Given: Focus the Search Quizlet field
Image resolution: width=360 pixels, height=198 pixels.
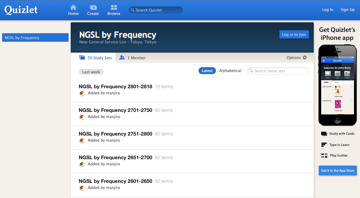Looking at the screenshot, I should pos(156,10).
